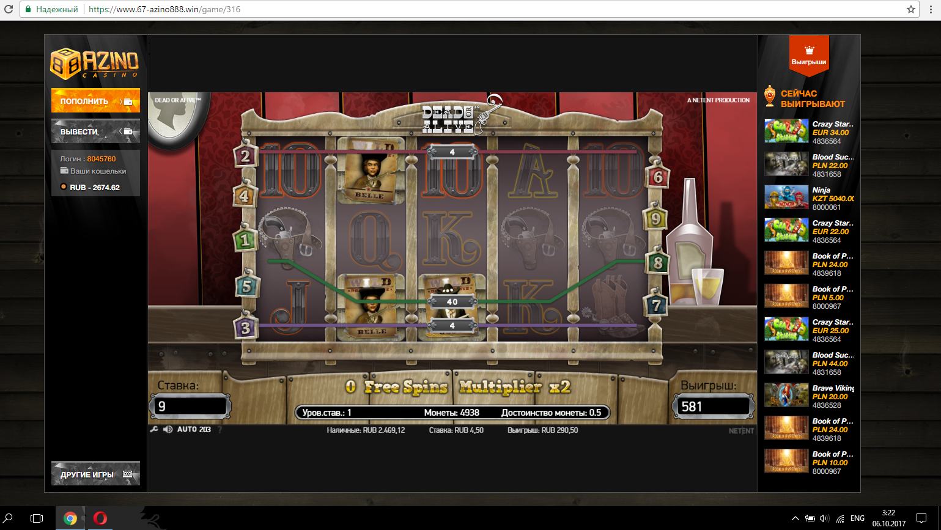
Task: Open the Book of P PLN 24.00 thumbnail below Crazy Star EUR 22.00
Action: 786,263
